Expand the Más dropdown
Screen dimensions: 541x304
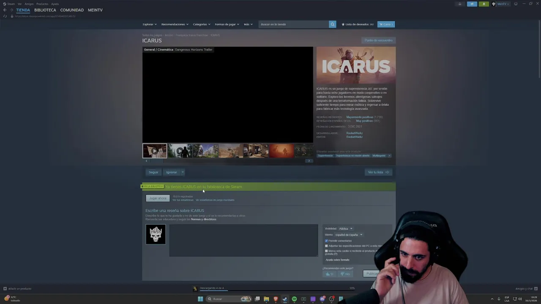pos(248,24)
